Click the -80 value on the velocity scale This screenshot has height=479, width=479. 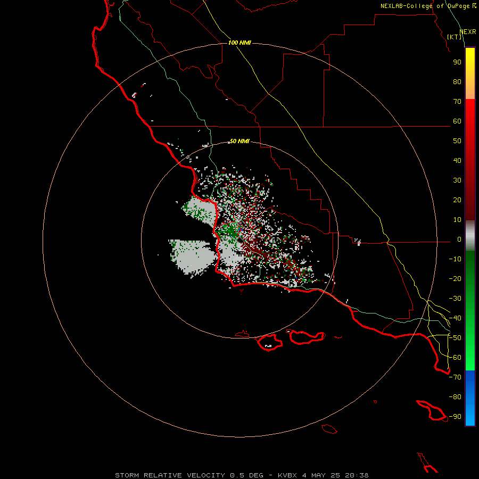pyautogui.click(x=455, y=397)
